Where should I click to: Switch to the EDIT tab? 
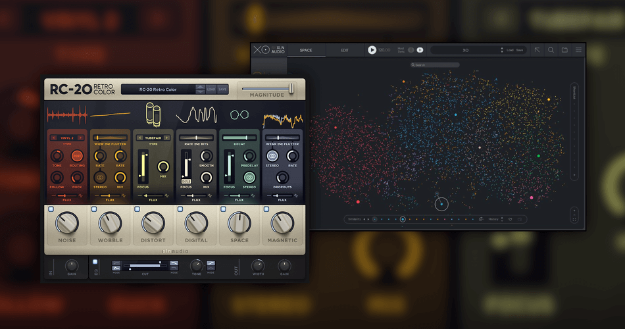(344, 50)
